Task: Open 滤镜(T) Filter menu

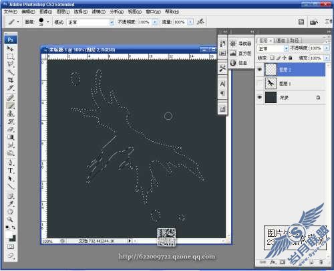Action: [99, 12]
